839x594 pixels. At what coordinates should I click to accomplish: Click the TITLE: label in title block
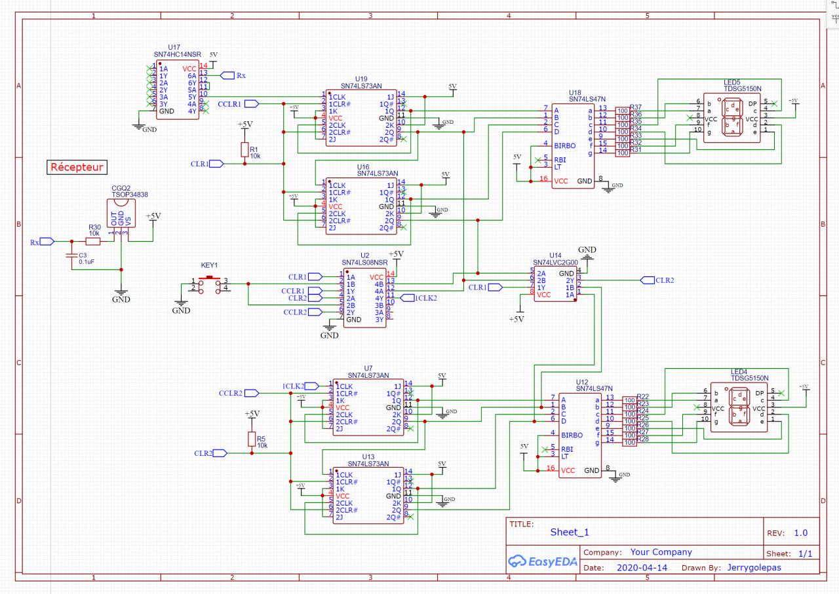tap(522, 525)
